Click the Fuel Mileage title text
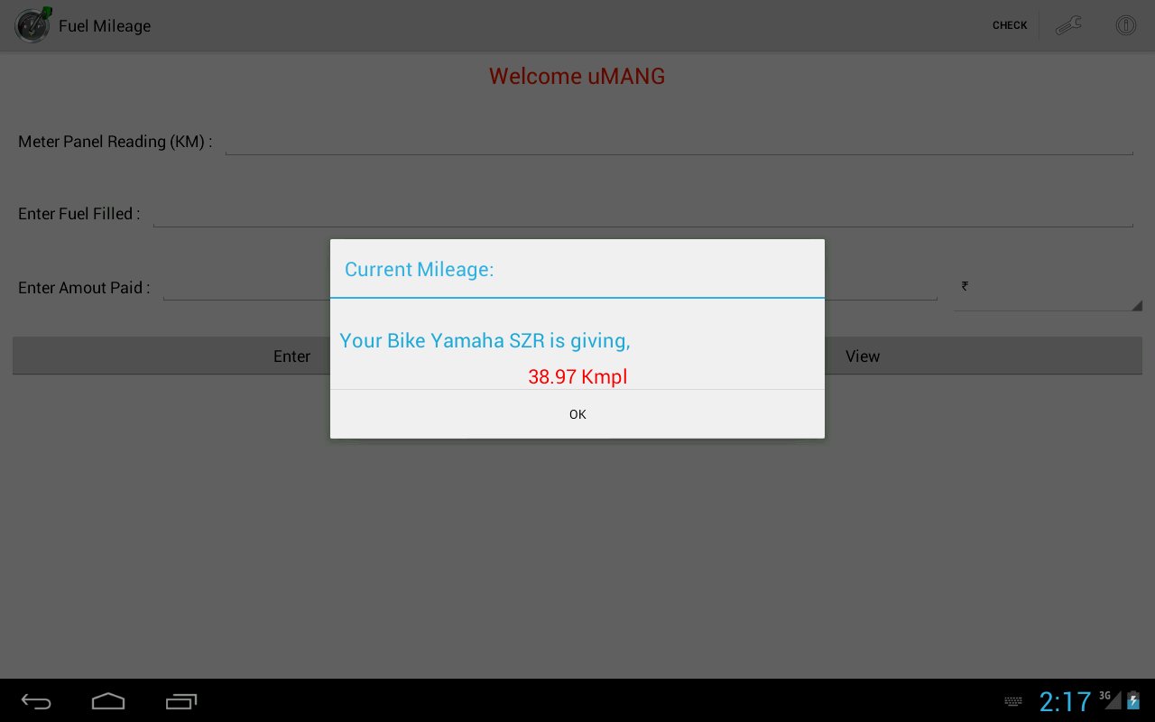Image resolution: width=1155 pixels, height=722 pixels. (x=105, y=26)
